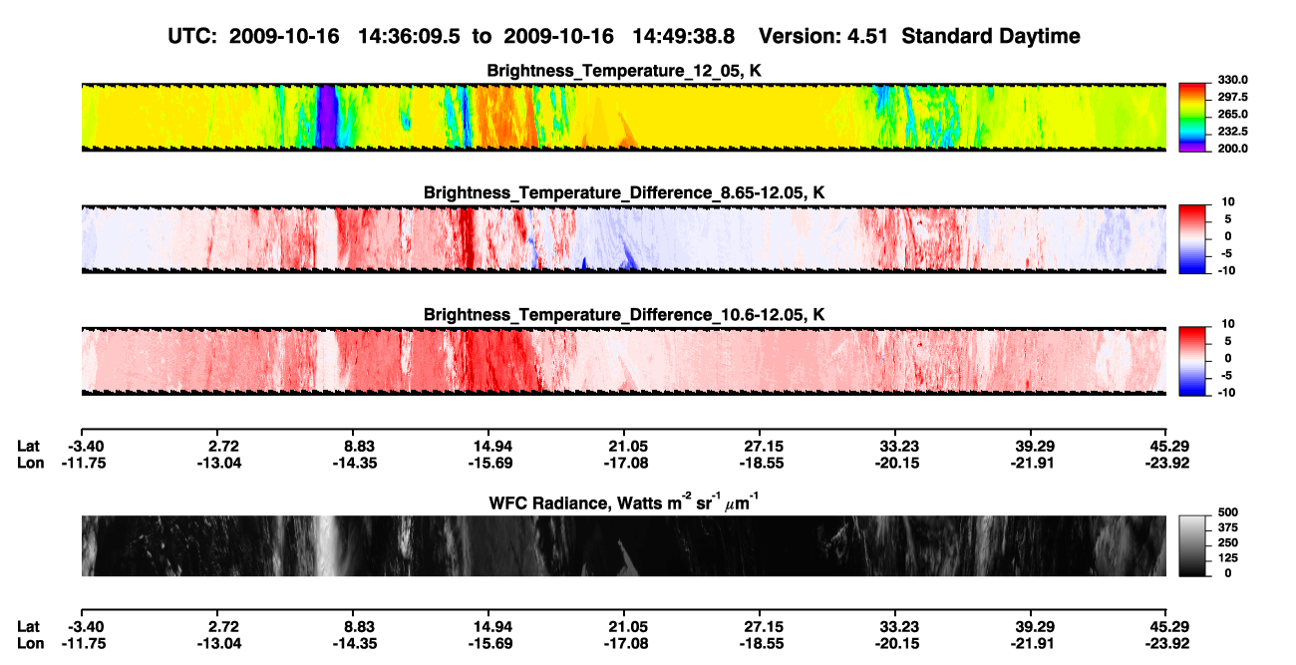Click latitude label 14.94 on upper axis
Screen dimensions: 1296x665
coord(488,446)
